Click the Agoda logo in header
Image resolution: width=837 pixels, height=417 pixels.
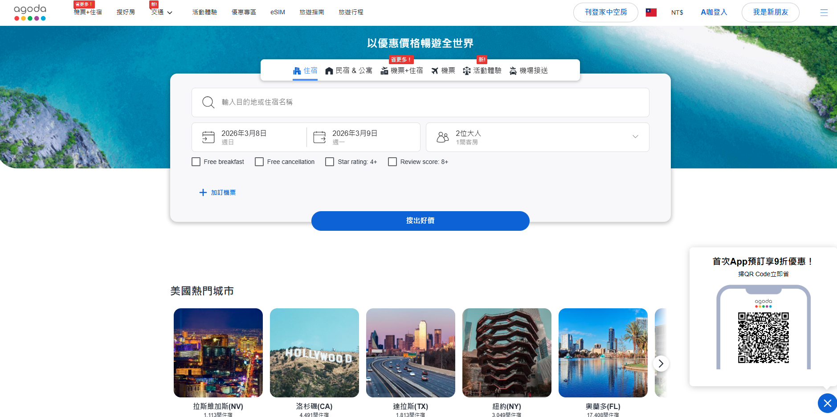click(30, 12)
